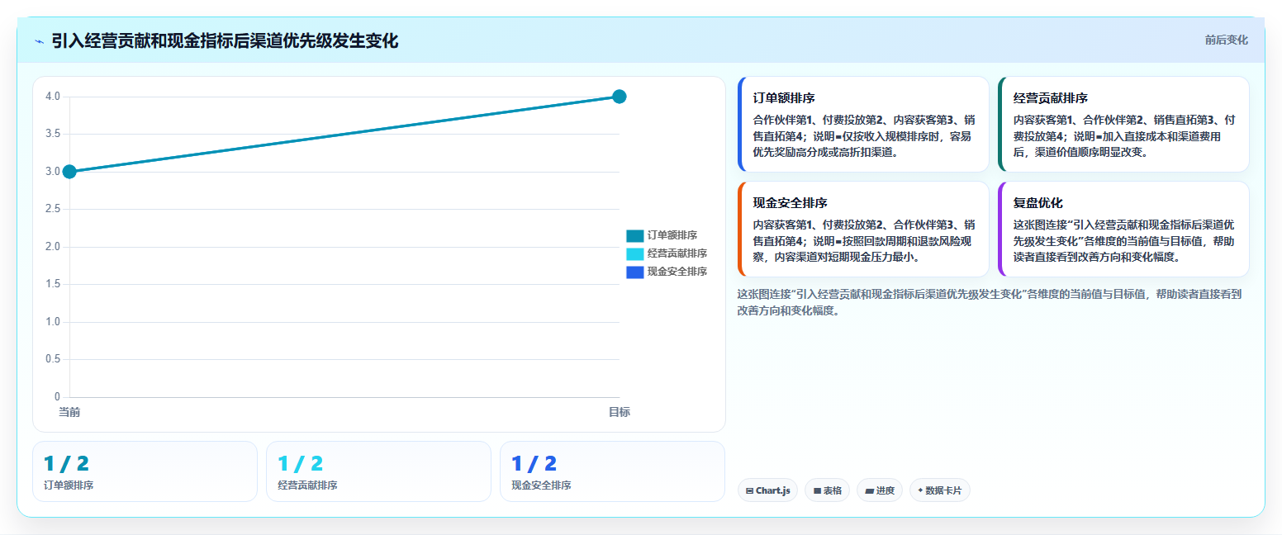Click the 进度 tag chip
This screenshot has width=1282, height=535.
(x=880, y=490)
